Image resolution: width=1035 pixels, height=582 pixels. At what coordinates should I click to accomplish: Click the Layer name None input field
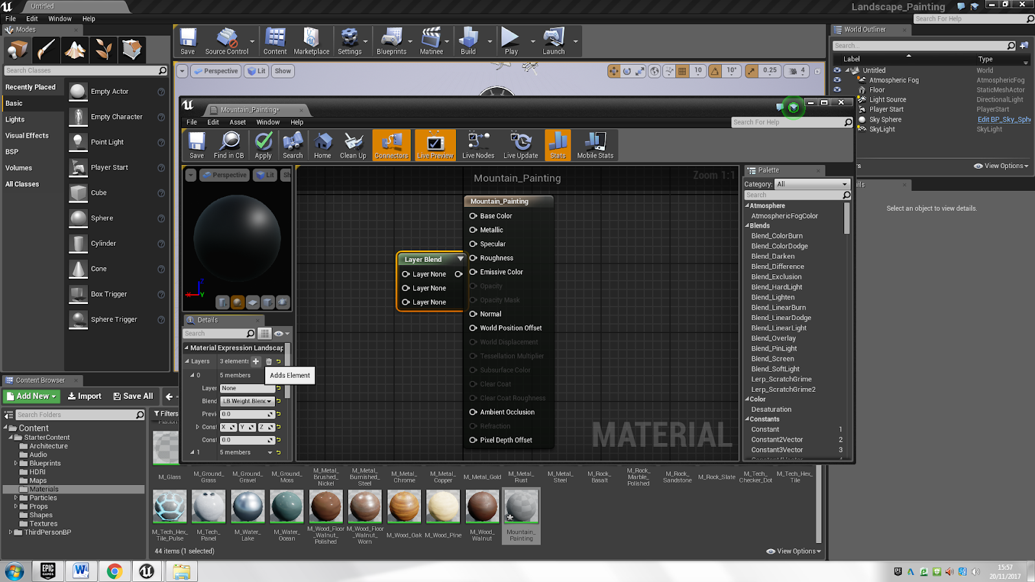(x=248, y=389)
